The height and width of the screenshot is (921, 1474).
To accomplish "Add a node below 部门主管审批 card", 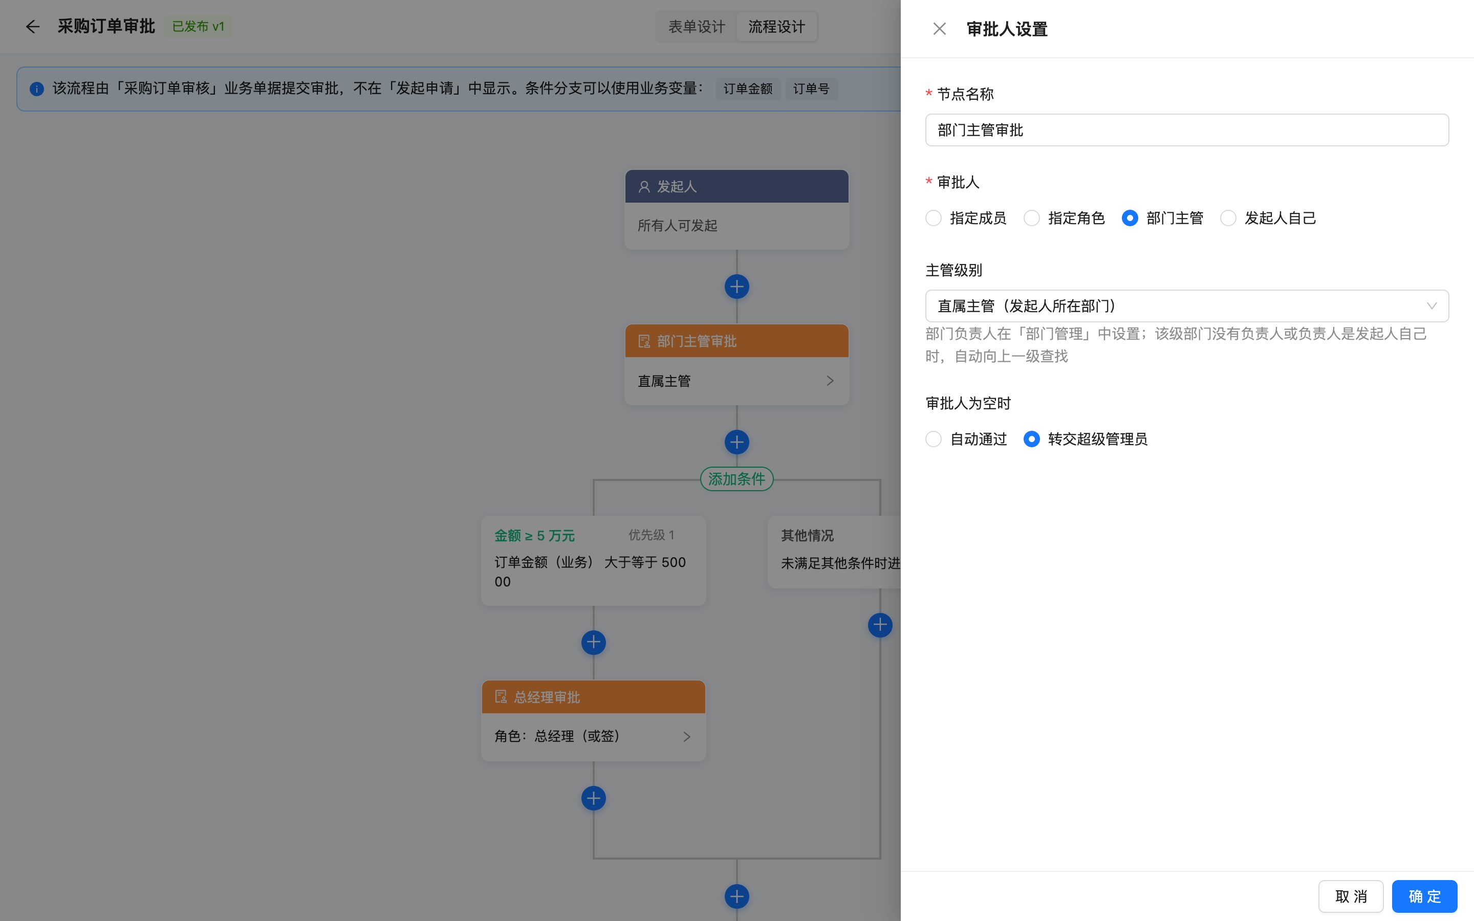I will pos(736,442).
